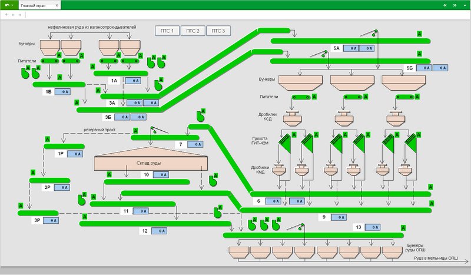This screenshot has height=275, width=471.
Task: Click the резервный тракт label
Action: (x=99, y=130)
